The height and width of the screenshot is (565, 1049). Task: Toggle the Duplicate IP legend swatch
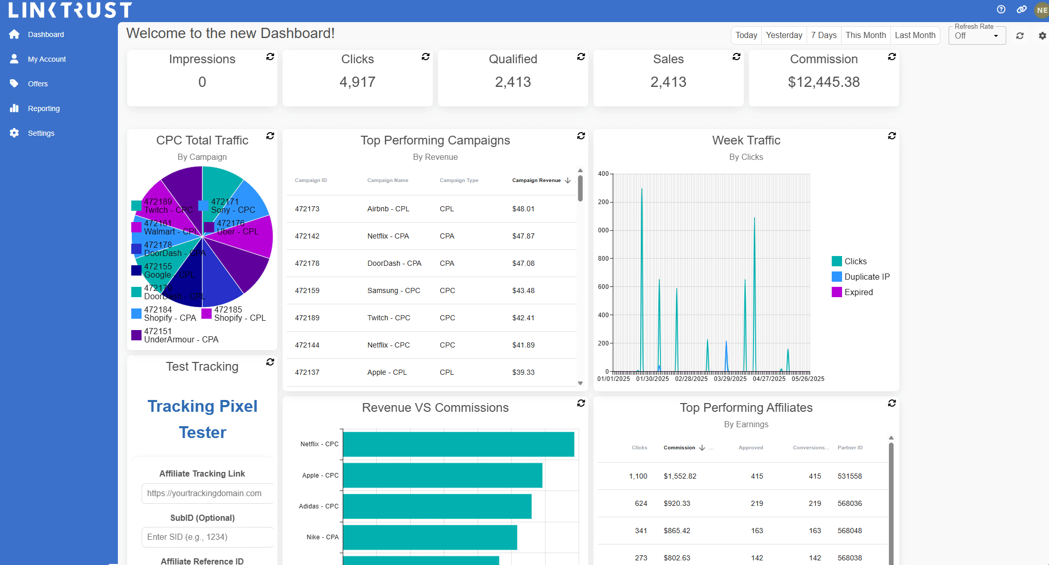tap(837, 277)
